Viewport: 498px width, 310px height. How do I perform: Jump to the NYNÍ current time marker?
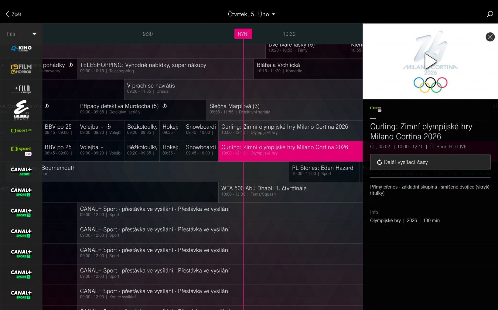click(243, 34)
